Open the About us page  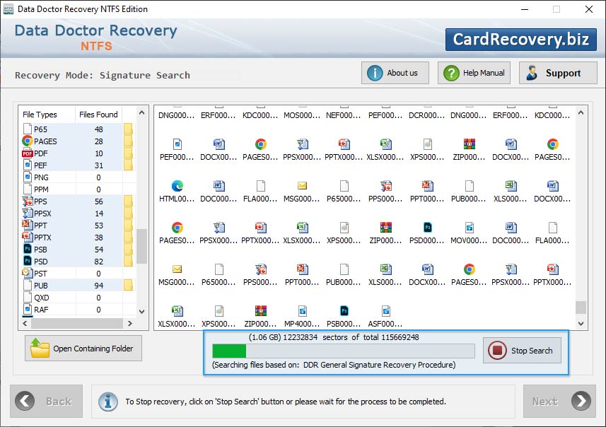click(395, 73)
